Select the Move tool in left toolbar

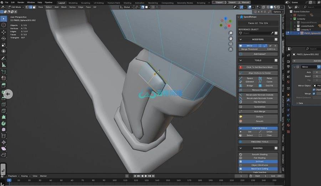[x=4, y=32]
